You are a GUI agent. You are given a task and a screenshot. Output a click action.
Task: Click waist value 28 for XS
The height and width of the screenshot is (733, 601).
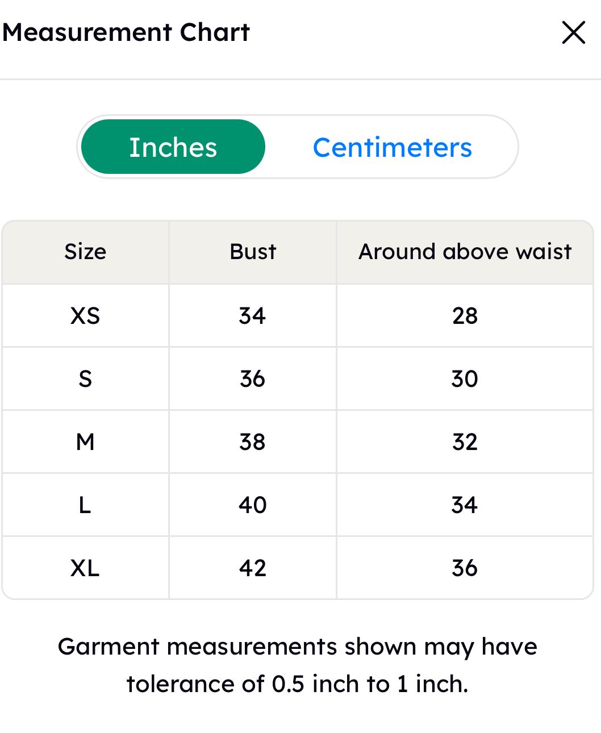[465, 316]
